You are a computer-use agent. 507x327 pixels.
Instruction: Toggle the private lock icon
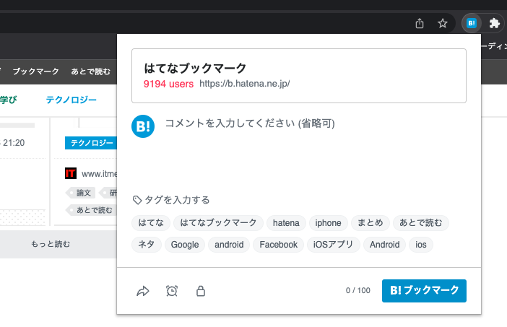coord(201,291)
